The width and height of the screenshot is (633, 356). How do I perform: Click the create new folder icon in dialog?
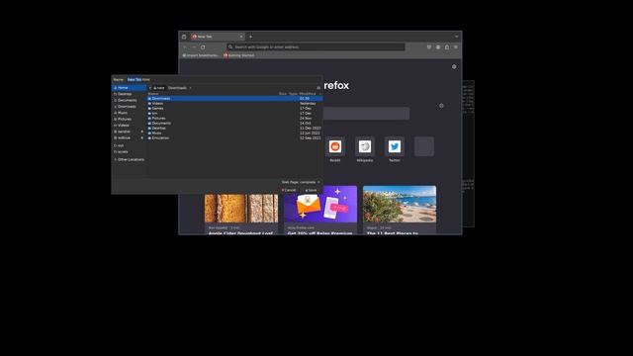pyautogui.click(x=318, y=88)
